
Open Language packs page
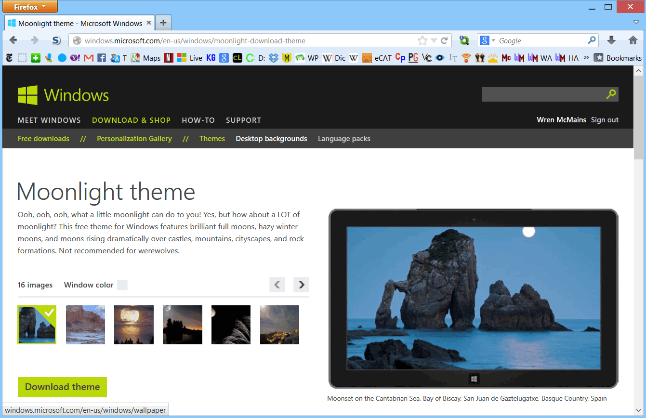pos(344,139)
